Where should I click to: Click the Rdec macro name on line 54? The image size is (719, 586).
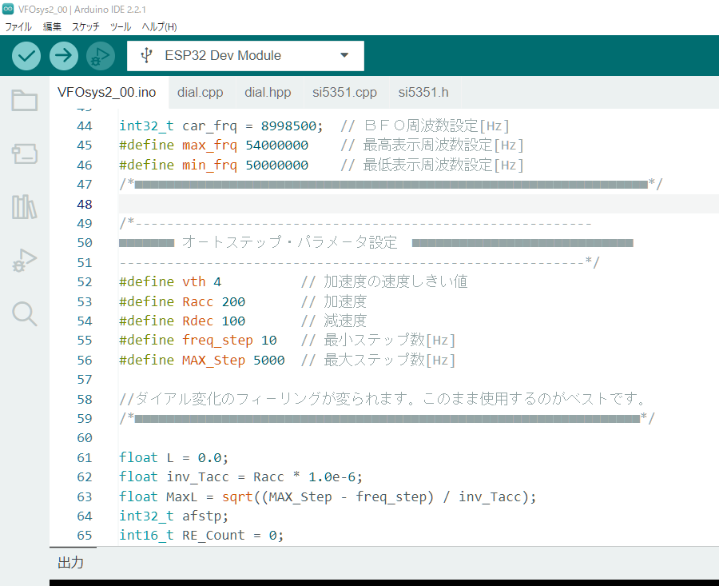pyautogui.click(x=197, y=321)
